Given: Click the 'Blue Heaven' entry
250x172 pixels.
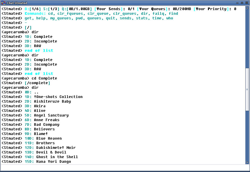Looking at the screenshot, I should (x=49, y=138).
